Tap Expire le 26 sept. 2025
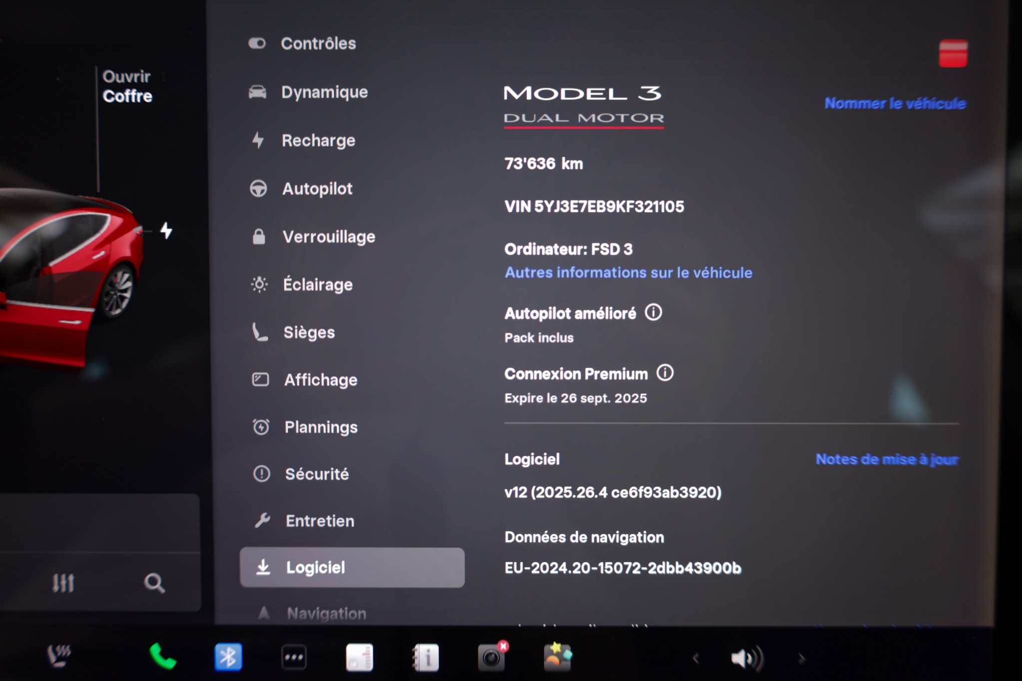 tap(575, 398)
